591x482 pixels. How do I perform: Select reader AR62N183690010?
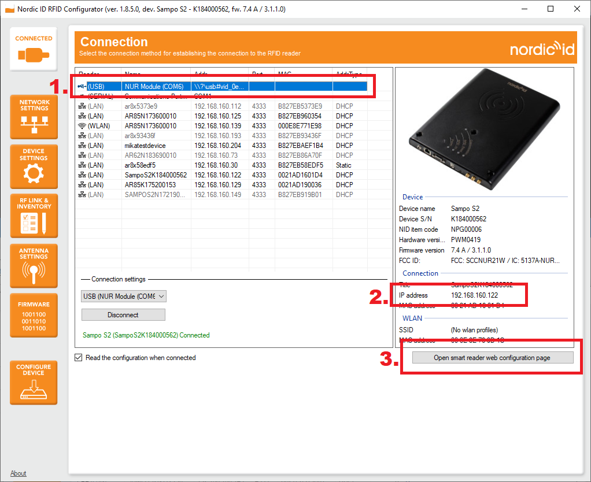pyautogui.click(x=223, y=155)
